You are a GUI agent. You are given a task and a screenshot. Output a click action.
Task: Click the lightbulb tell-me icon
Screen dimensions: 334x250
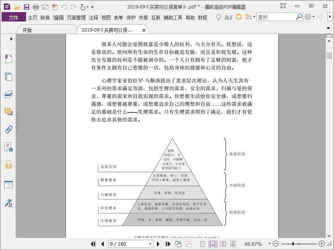[x=219, y=17]
